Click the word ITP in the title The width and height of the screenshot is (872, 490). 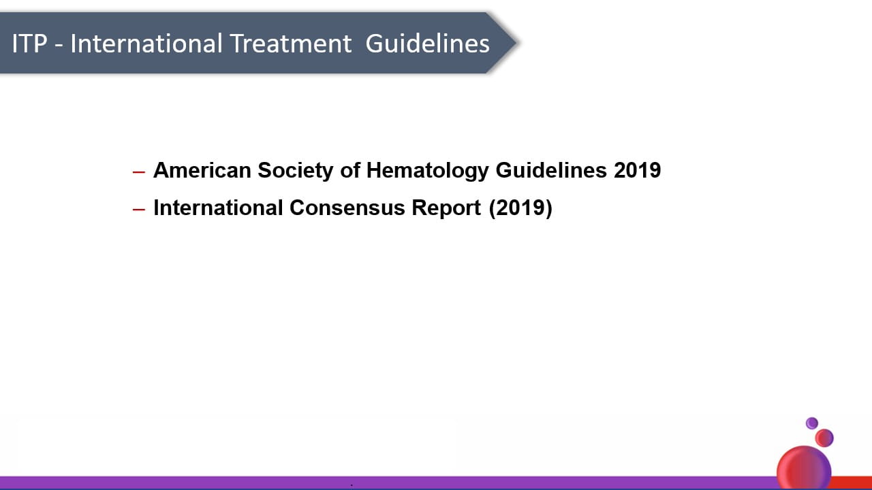(29, 44)
